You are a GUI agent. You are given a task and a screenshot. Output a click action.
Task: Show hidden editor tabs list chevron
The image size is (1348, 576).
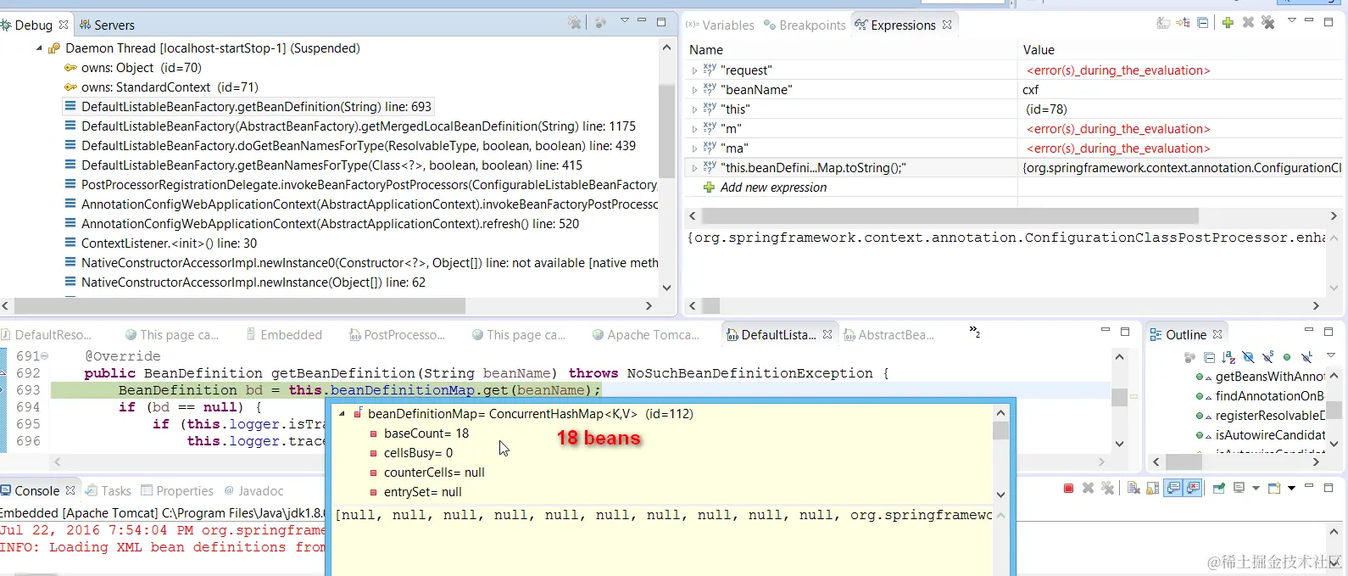tap(975, 332)
